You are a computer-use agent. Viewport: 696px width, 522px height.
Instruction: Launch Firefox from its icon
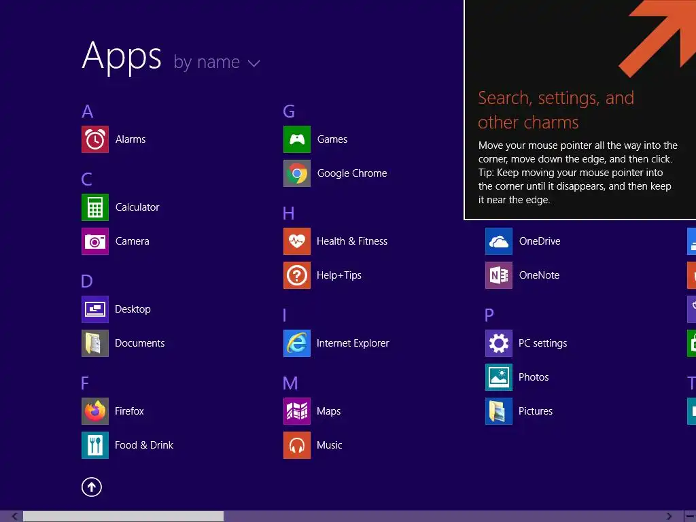95,411
